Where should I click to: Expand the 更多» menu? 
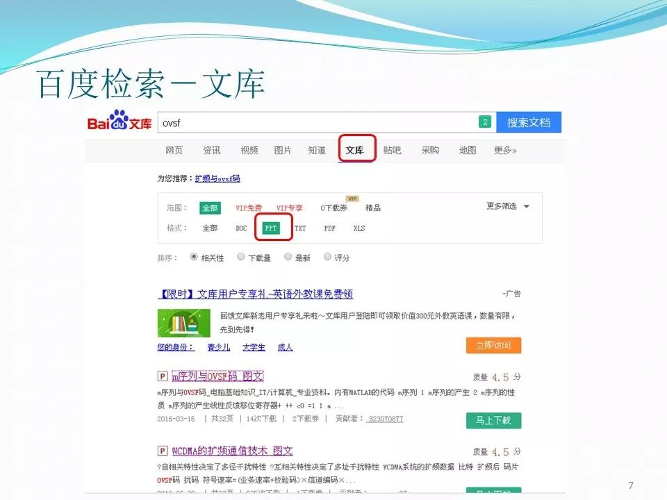(505, 150)
